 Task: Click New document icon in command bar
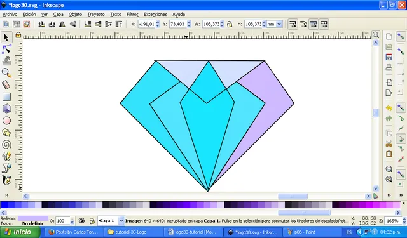(389, 37)
